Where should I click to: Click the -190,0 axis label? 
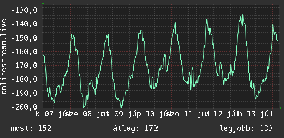coord(24,93)
